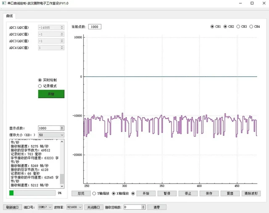Click the 显示点数 spinner arrows
Image resolution: width=269 pixels, height=213 pixels.
(62, 128)
